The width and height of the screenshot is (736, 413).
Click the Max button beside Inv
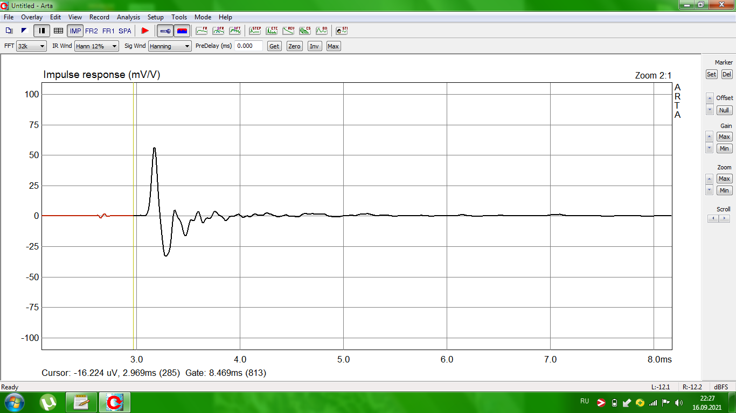pos(333,46)
